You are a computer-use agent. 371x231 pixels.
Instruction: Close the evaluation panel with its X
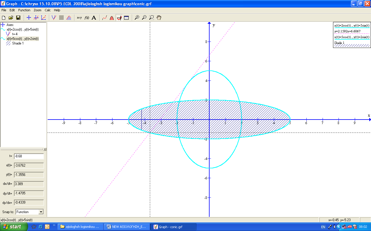(45, 149)
